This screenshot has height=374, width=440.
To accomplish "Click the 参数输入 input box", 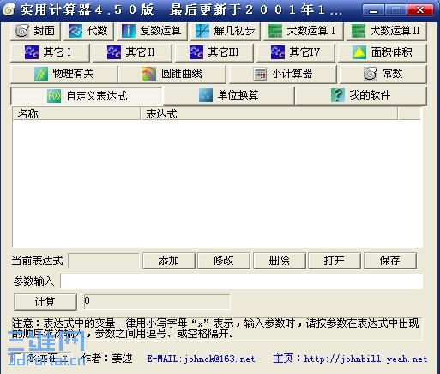I will [x=241, y=281].
